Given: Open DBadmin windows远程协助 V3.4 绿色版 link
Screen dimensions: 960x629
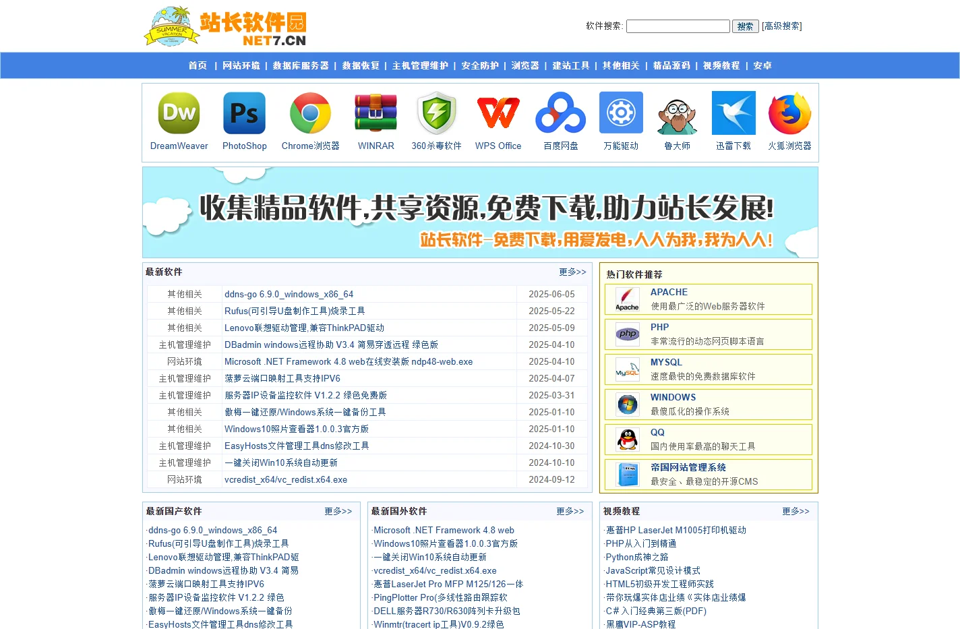Looking at the screenshot, I should coord(331,345).
